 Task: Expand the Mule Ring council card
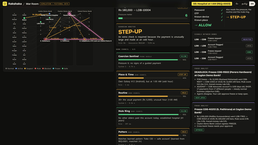coord(153,117)
